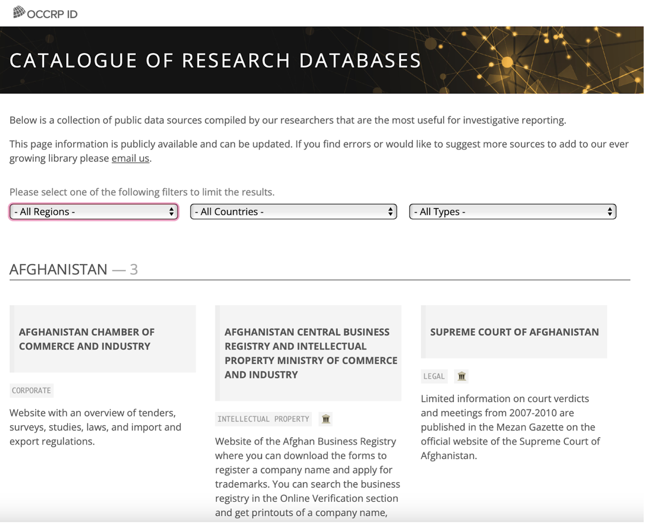Open the All Countries dropdown
This screenshot has height=524, width=646.
pos(294,212)
